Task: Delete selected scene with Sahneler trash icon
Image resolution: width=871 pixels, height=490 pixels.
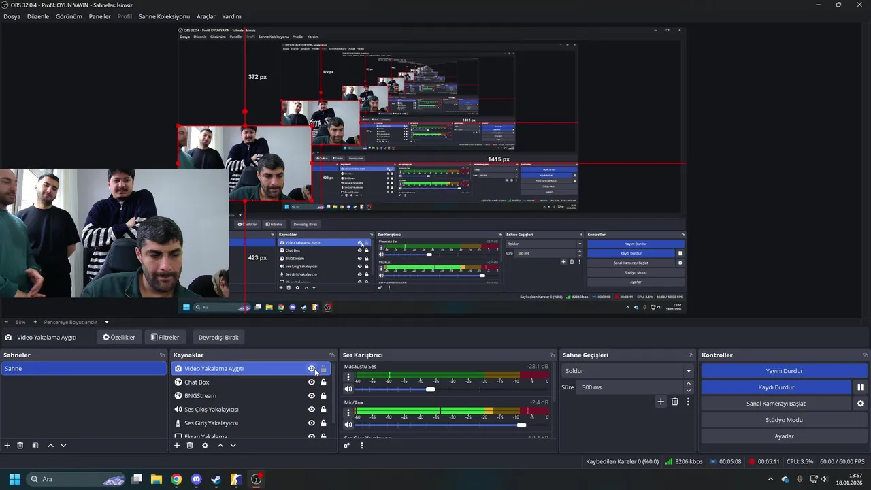Action: (x=20, y=446)
